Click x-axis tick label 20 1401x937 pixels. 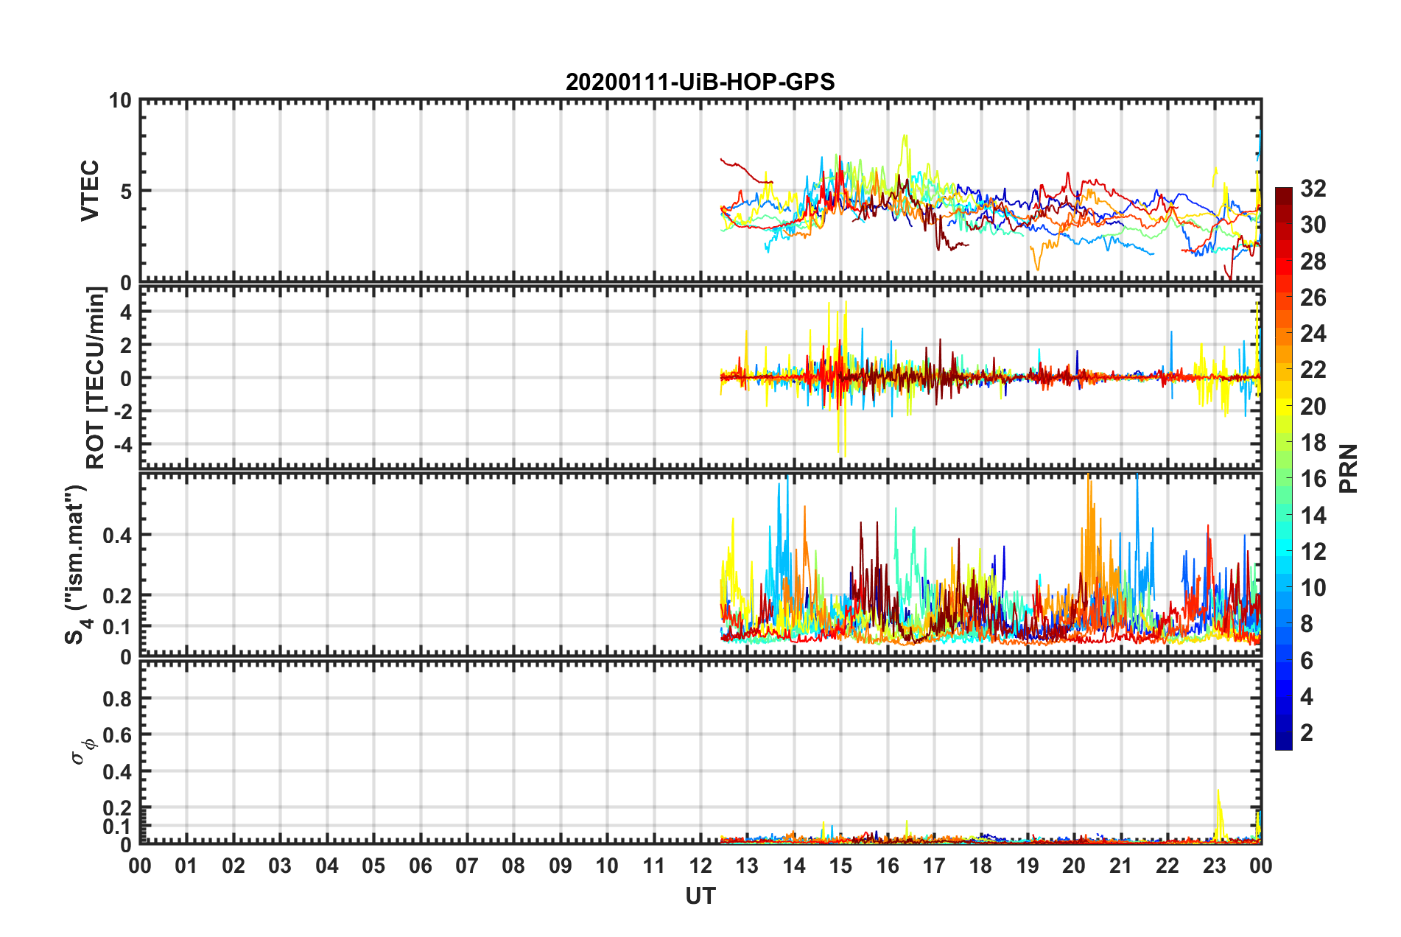click(1074, 866)
